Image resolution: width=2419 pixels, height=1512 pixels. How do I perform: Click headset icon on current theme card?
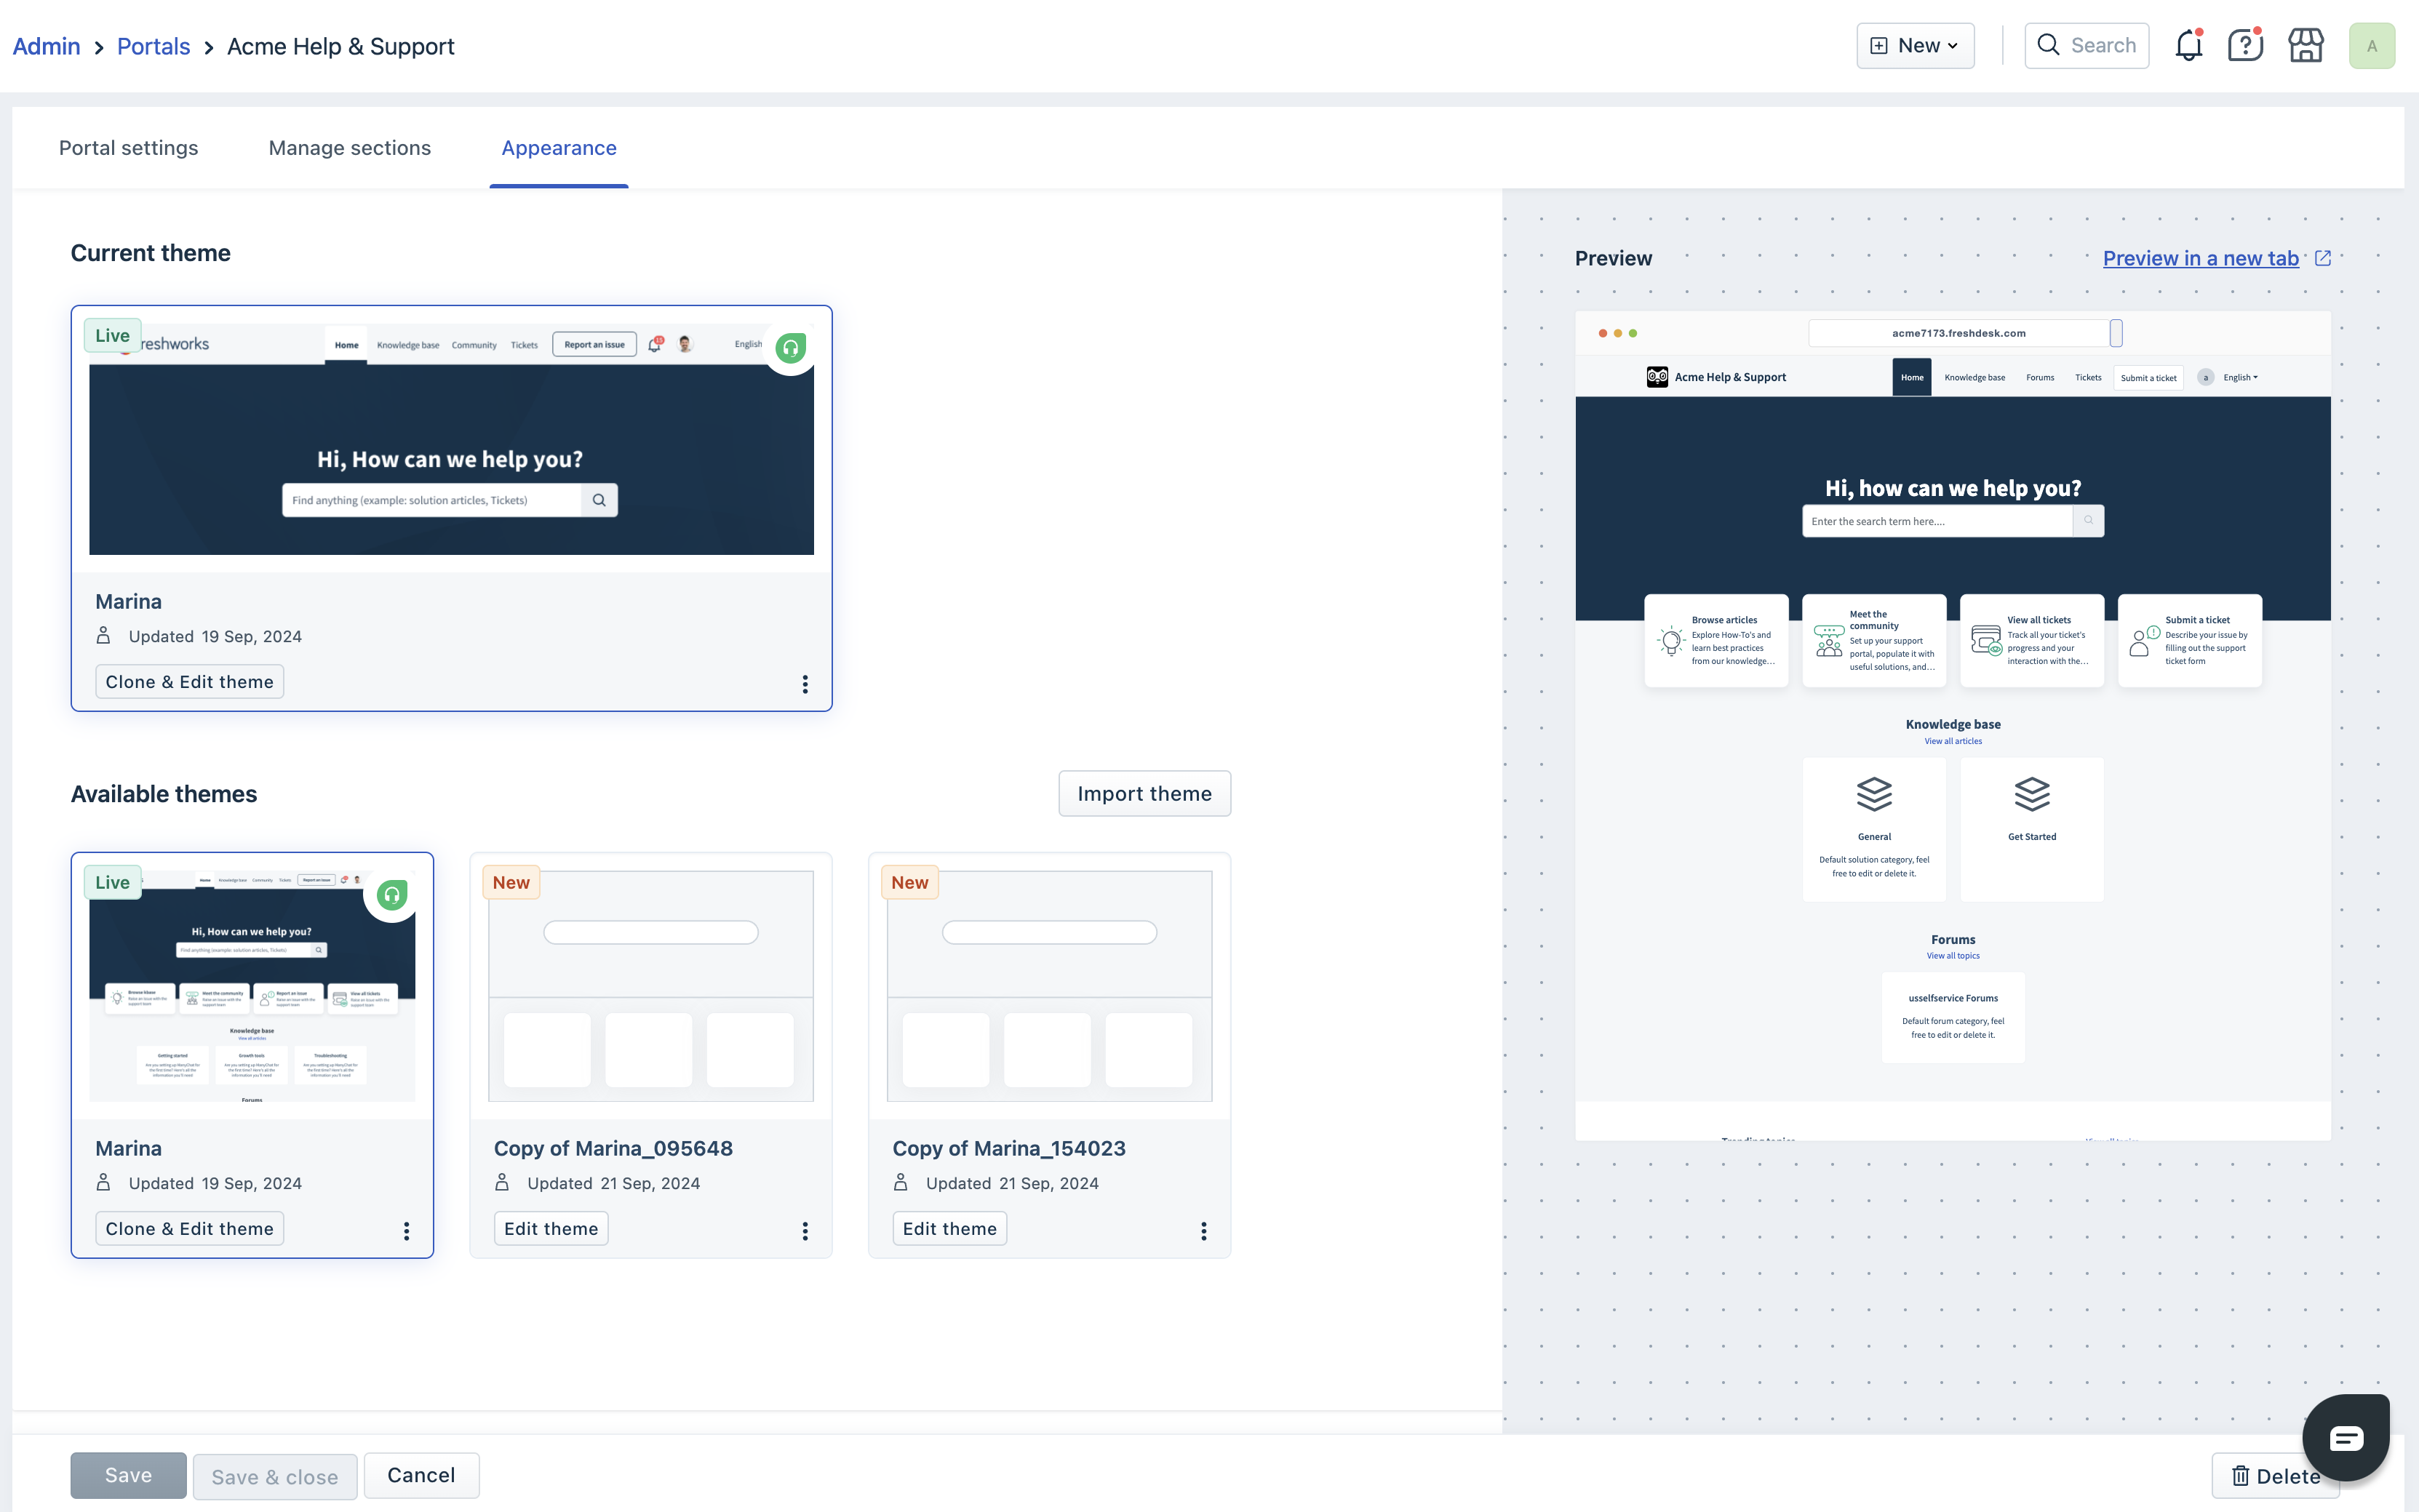790,348
